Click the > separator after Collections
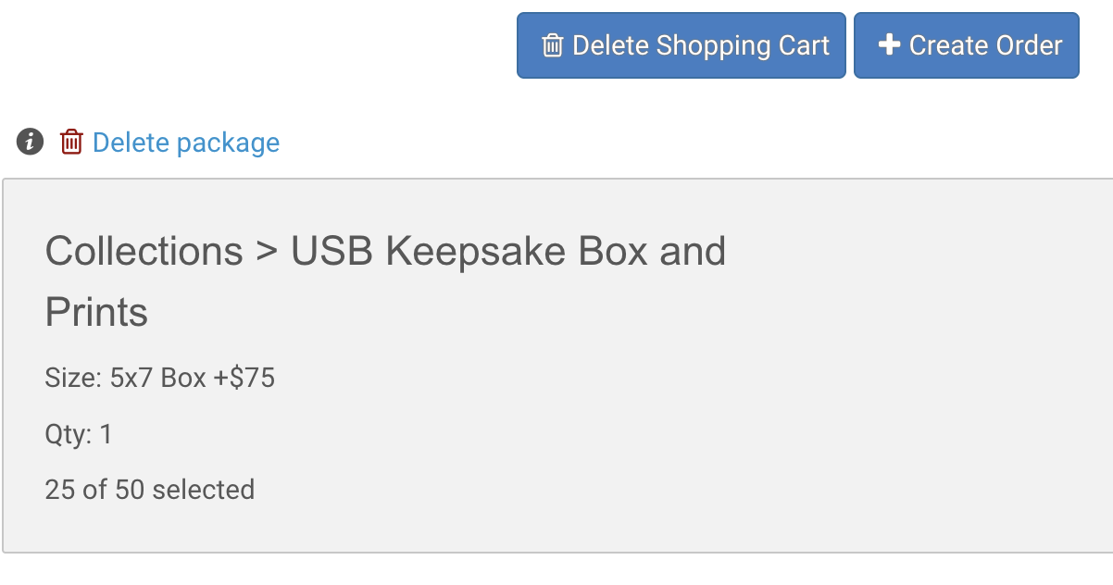Viewport: 1113px width, 585px height. pos(267,252)
